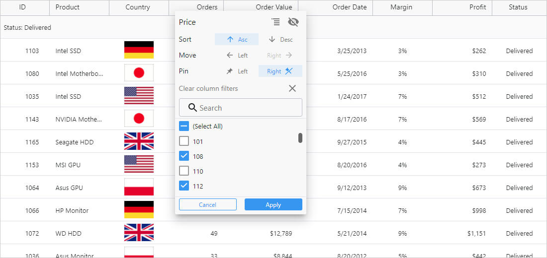Enable the 110 filter checkbox
Image resolution: width=547 pixels, height=258 pixels.
[x=184, y=171]
